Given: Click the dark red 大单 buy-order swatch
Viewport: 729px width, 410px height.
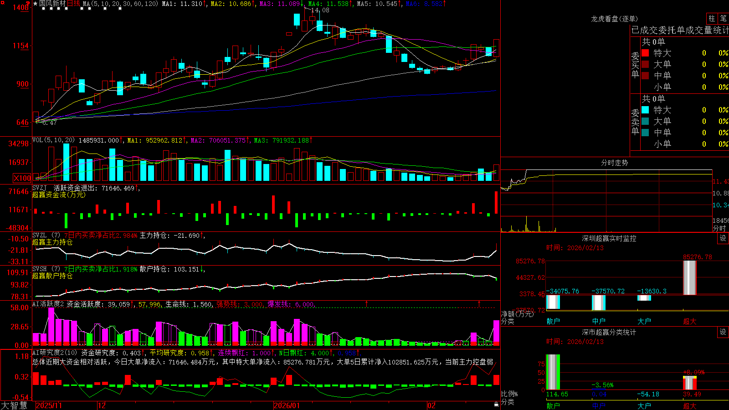Looking at the screenshot, I should pos(645,64).
